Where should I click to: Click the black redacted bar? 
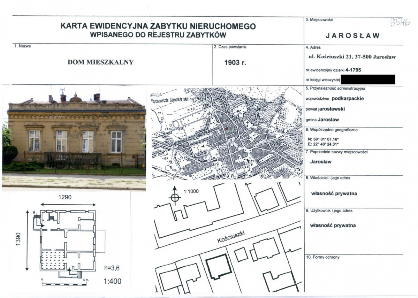[x=368, y=79]
